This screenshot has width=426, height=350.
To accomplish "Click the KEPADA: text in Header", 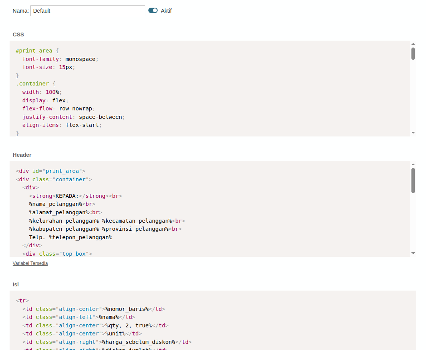I will coord(67,196).
